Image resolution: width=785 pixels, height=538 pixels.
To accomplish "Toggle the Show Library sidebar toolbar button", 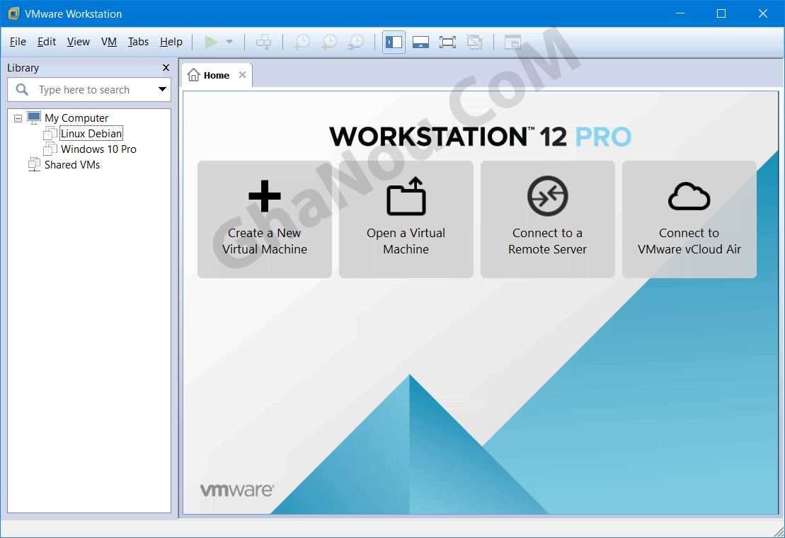I will point(394,42).
